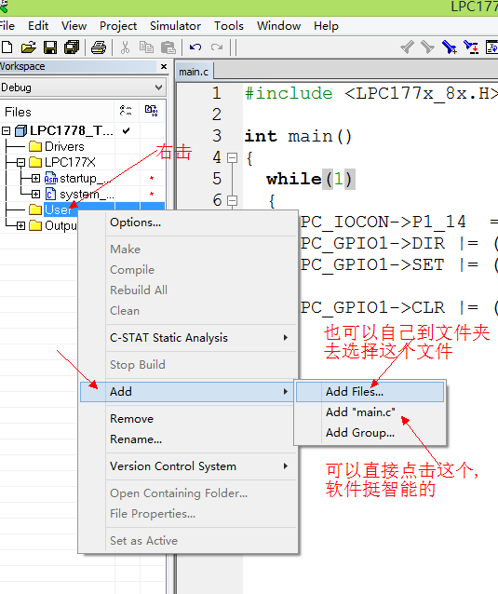The width and height of the screenshot is (498, 594).
Task: Choose Add "main.c" from the submenu
Action: tap(370, 412)
